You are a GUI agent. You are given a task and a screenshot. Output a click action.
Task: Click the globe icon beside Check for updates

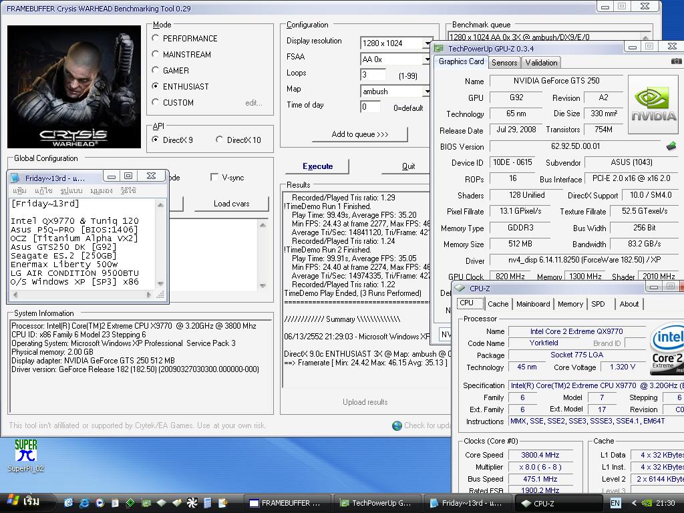pos(397,425)
